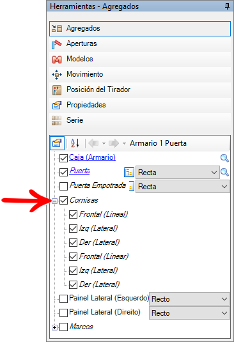
Task: Open the Puerta Empotrada Recta dropdown
Action: pyautogui.click(x=183, y=187)
